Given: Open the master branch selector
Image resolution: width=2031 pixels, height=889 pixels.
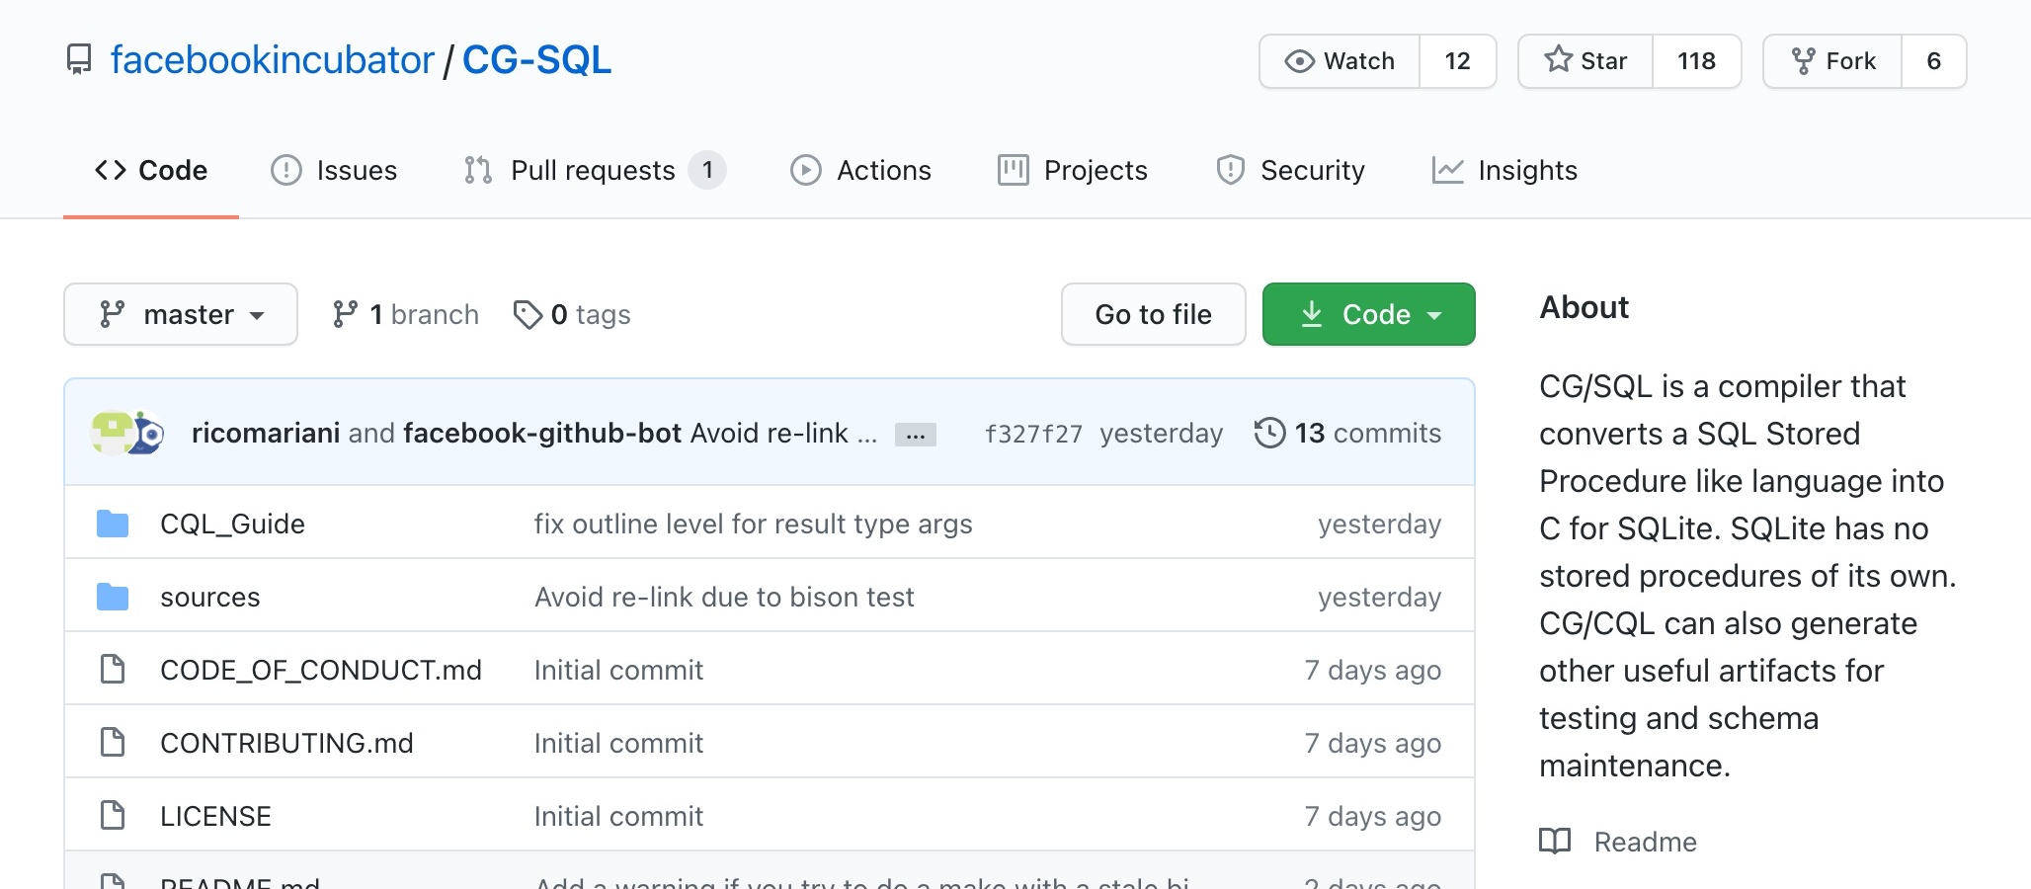Looking at the screenshot, I should pyautogui.click(x=180, y=314).
